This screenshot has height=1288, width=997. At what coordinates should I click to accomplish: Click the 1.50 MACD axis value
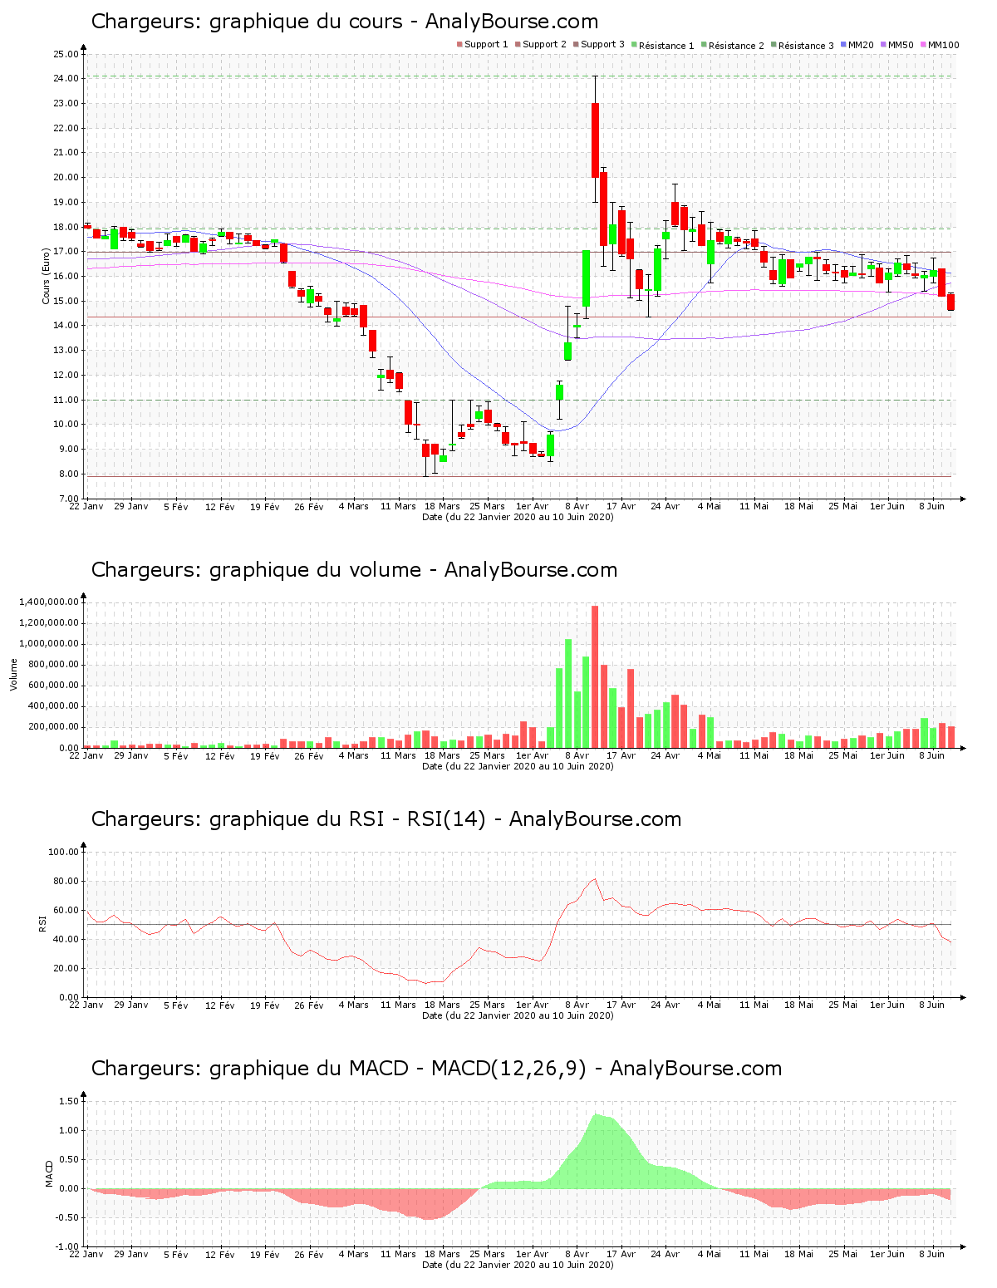click(x=71, y=1101)
